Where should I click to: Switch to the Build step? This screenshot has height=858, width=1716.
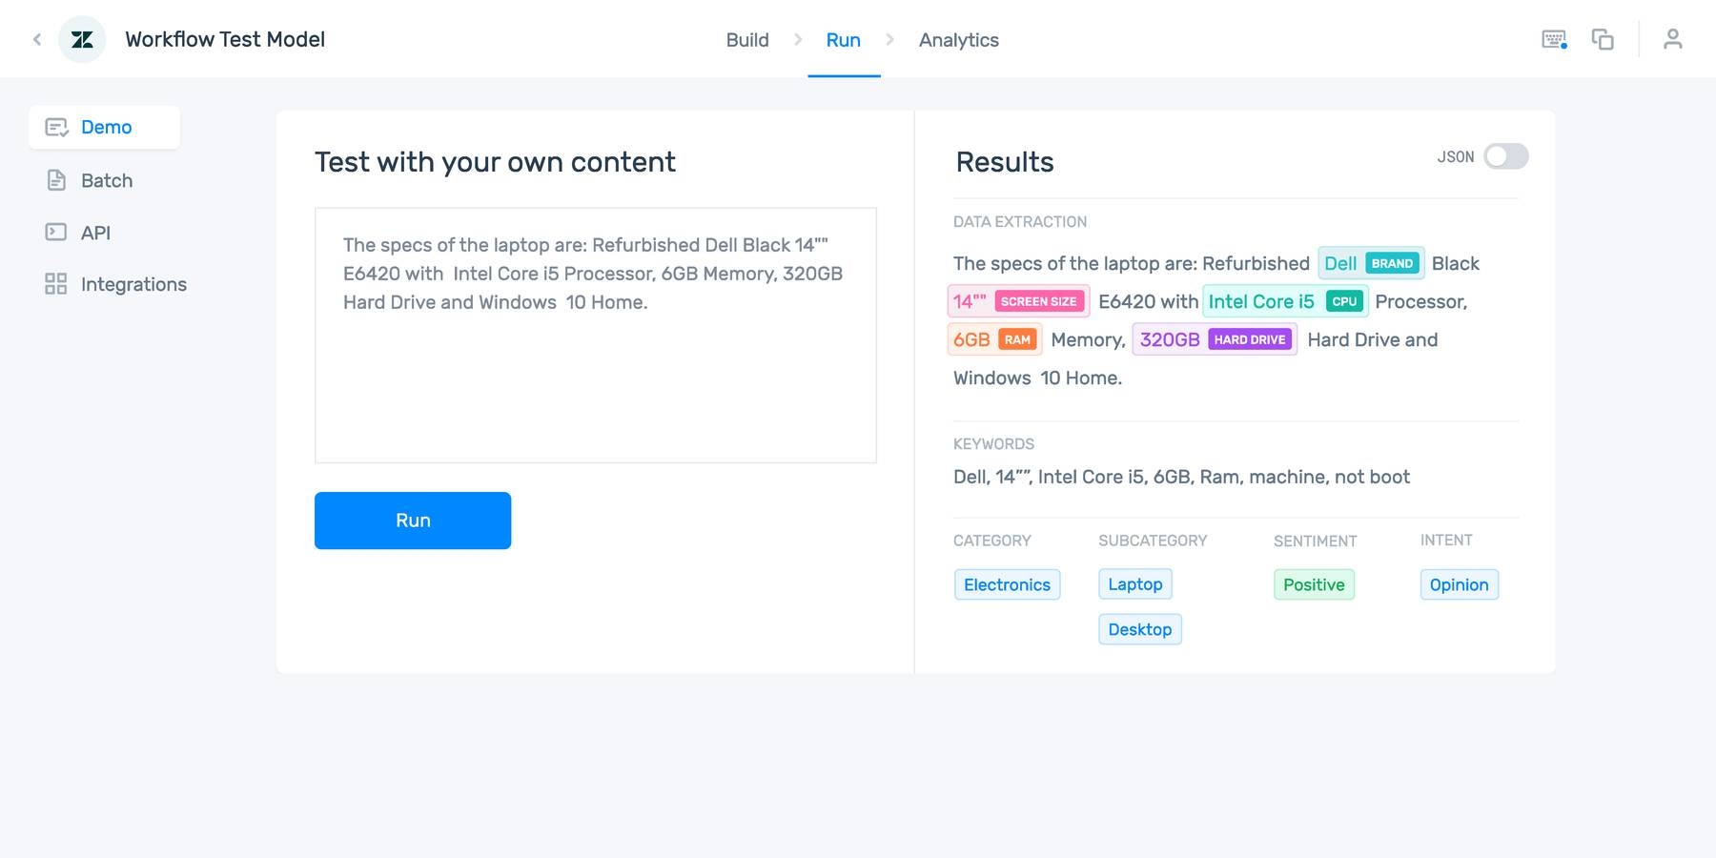(746, 40)
